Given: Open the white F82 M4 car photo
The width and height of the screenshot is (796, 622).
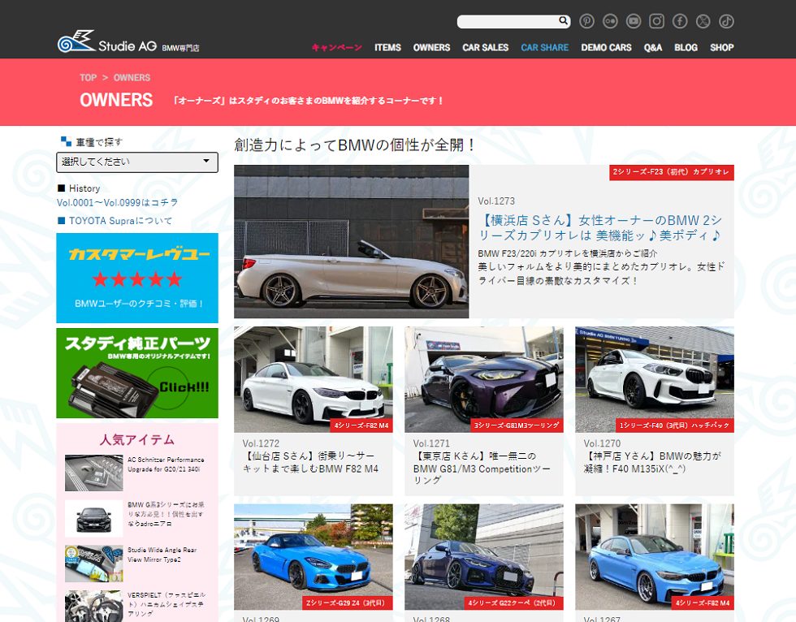Looking at the screenshot, I should click(x=314, y=379).
